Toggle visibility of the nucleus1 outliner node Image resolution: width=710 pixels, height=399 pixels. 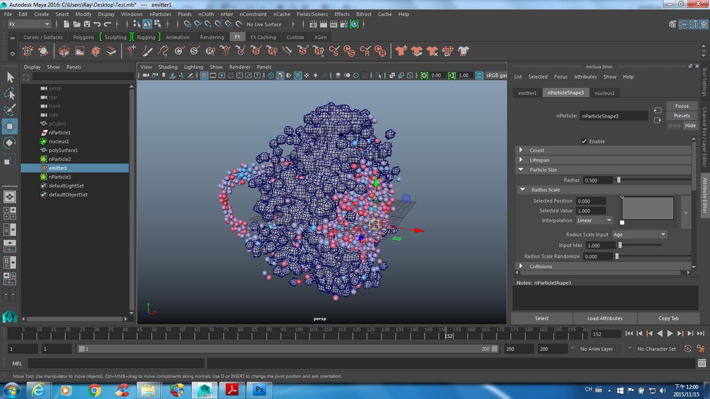pyautogui.click(x=43, y=141)
